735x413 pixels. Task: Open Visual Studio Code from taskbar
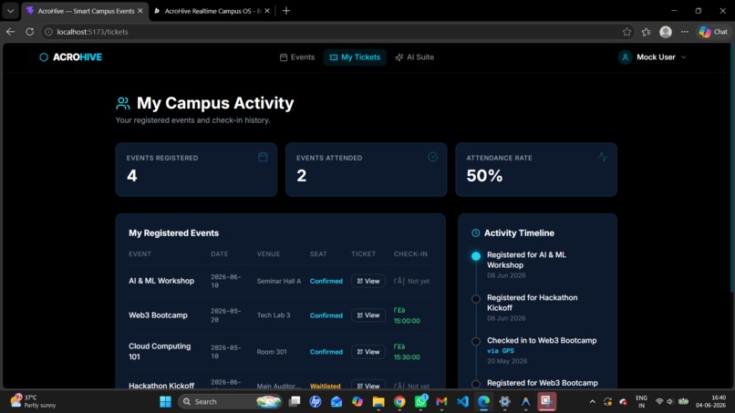(462, 402)
